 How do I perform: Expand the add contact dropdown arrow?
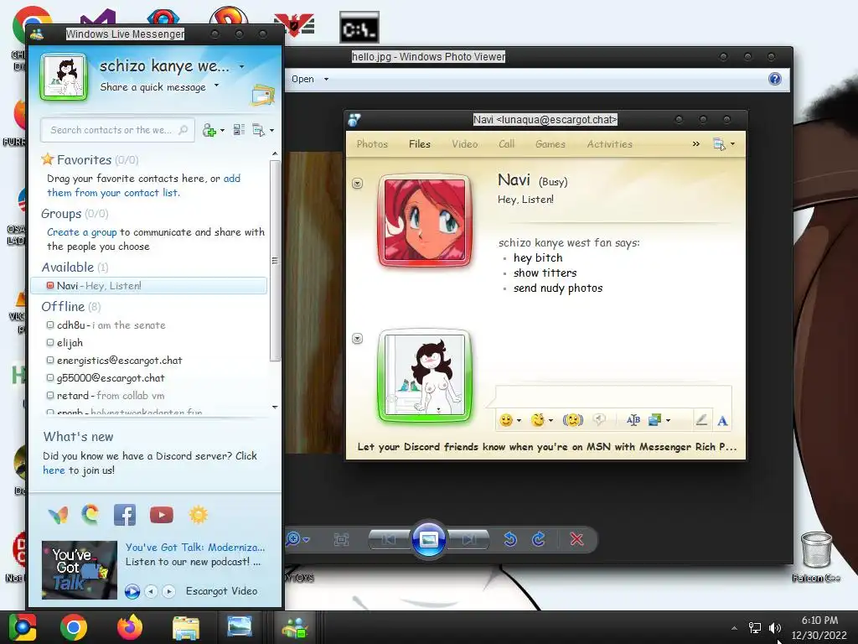(x=222, y=131)
